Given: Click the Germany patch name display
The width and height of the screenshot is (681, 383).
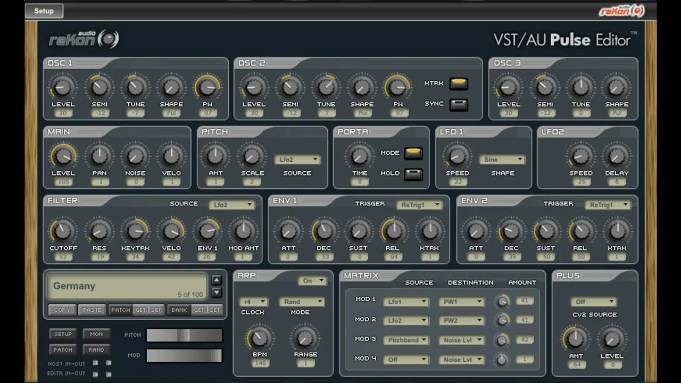Looking at the screenshot, I should coord(127,286).
